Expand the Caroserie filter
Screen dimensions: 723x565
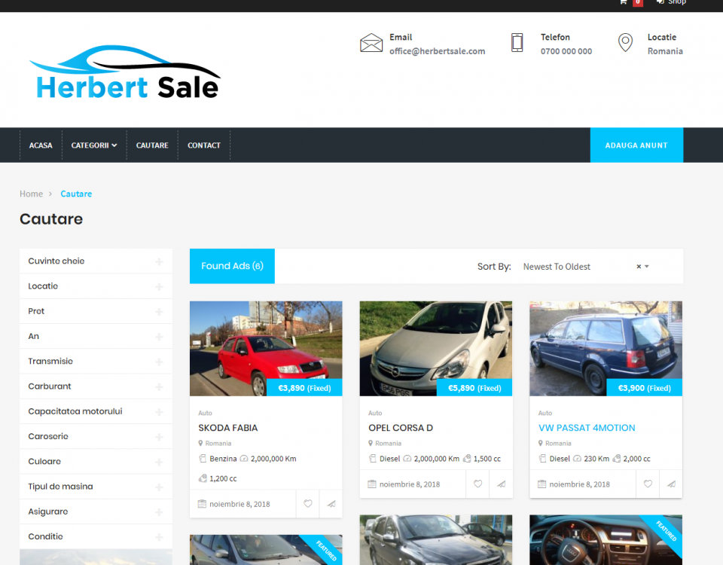[96, 436]
